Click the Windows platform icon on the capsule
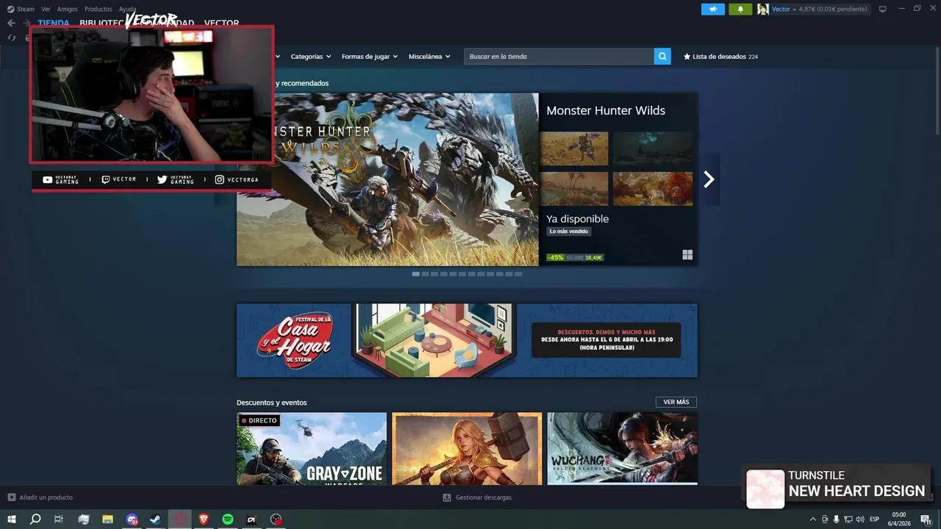941x529 pixels. pyautogui.click(x=687, y=255)
